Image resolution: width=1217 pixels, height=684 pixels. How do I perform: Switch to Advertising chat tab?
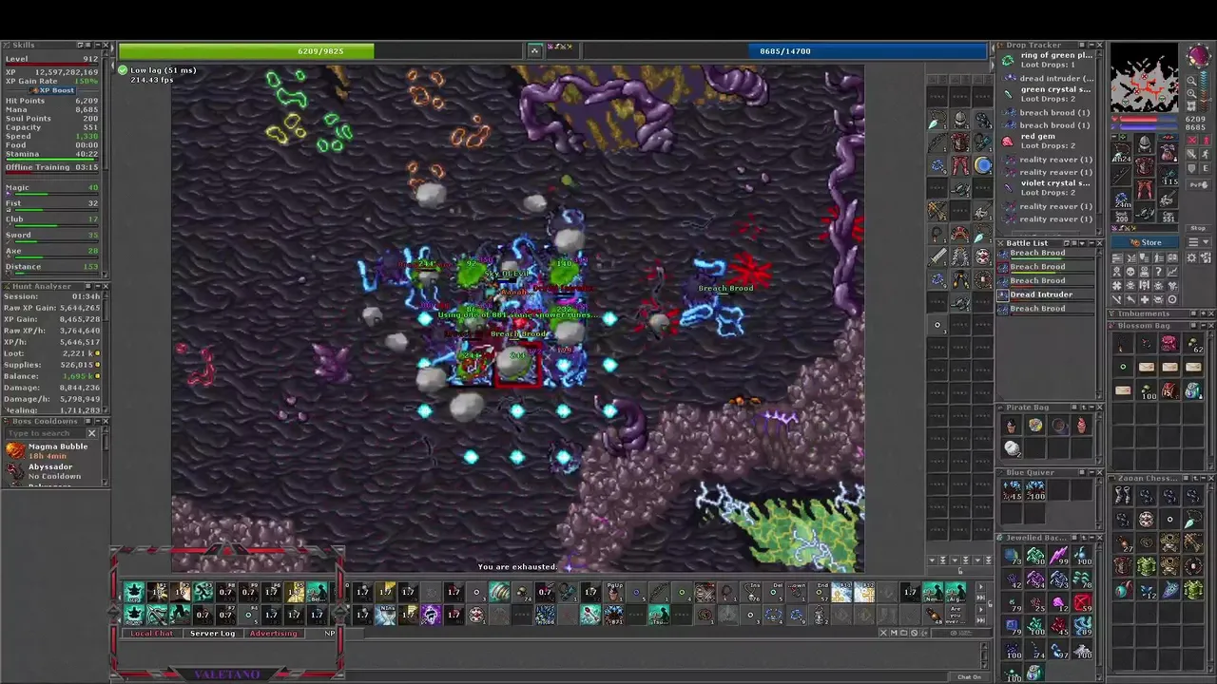click(x=274, y=633)
